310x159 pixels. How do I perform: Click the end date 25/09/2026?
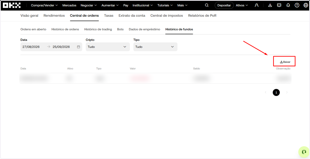(61, 47)
